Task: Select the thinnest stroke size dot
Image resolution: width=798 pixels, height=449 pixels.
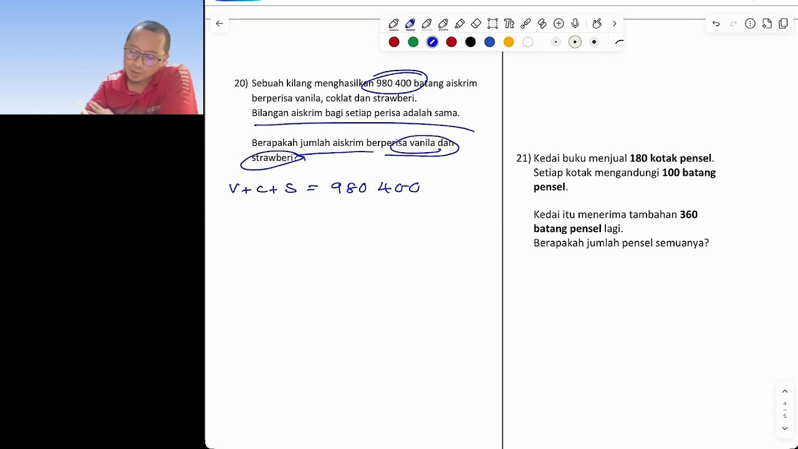Action: pos(555,42)
